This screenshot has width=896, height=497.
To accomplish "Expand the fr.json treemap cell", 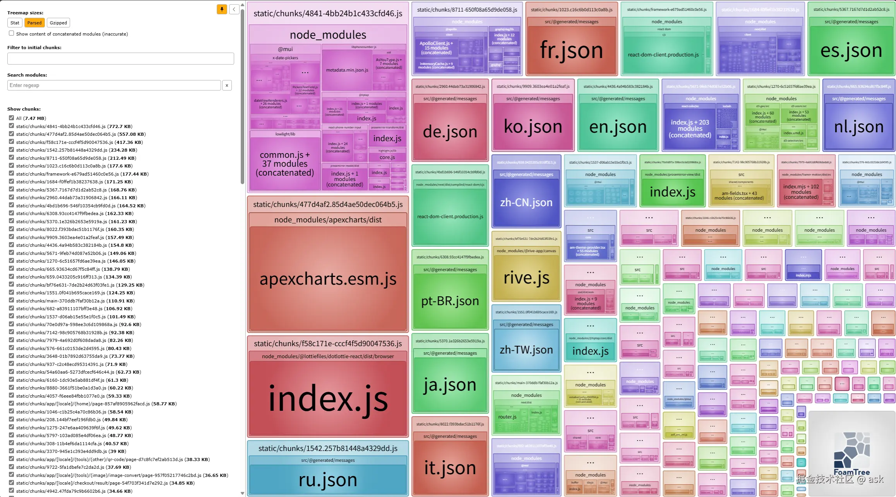I will click(x=571, y=50).
